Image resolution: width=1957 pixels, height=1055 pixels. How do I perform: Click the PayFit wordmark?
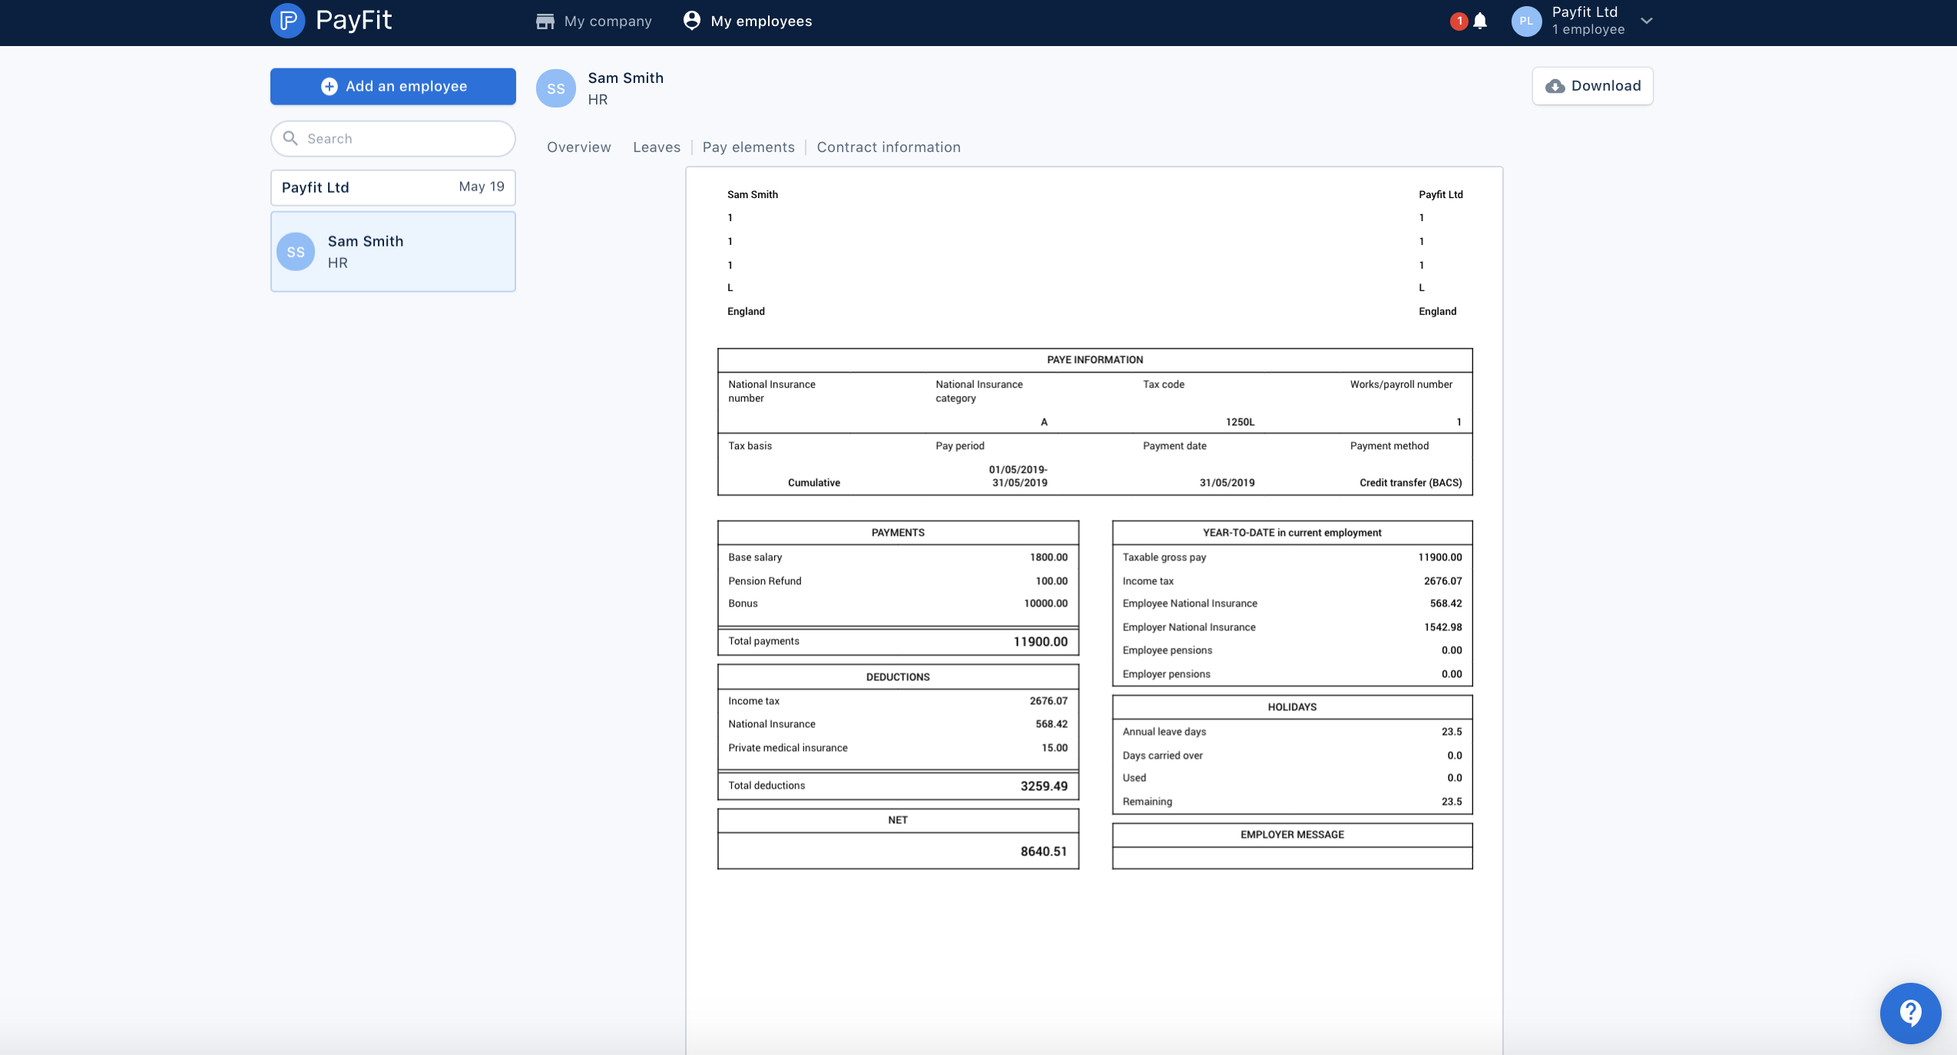point(354,20)
